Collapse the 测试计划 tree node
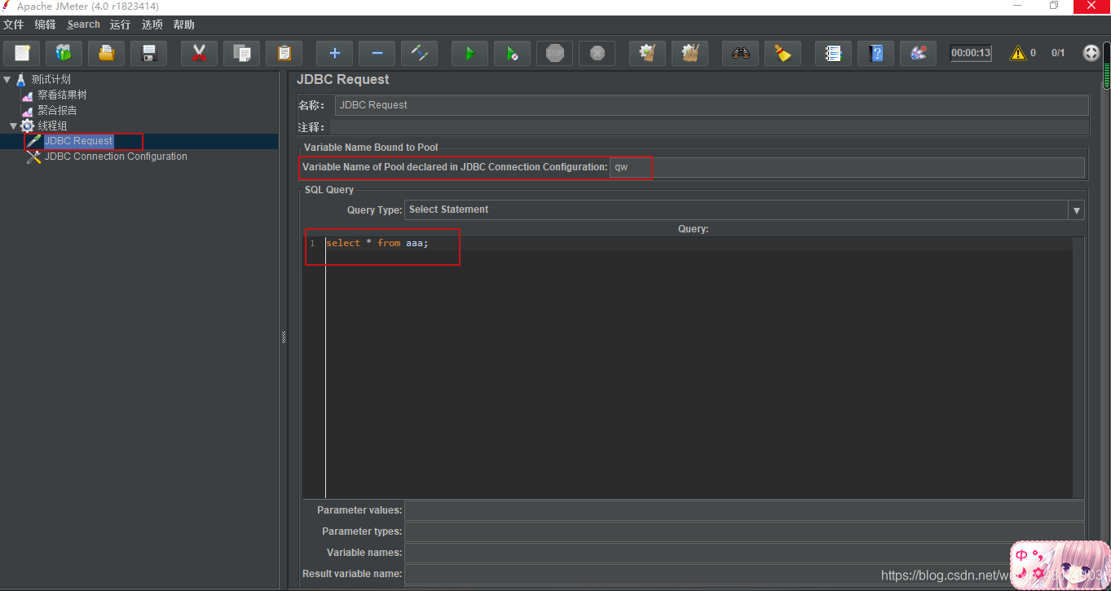The width and height of the screenshot is (1111, 591). point(7,79)
